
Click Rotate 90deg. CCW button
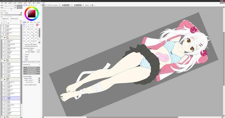pos(31,72)
